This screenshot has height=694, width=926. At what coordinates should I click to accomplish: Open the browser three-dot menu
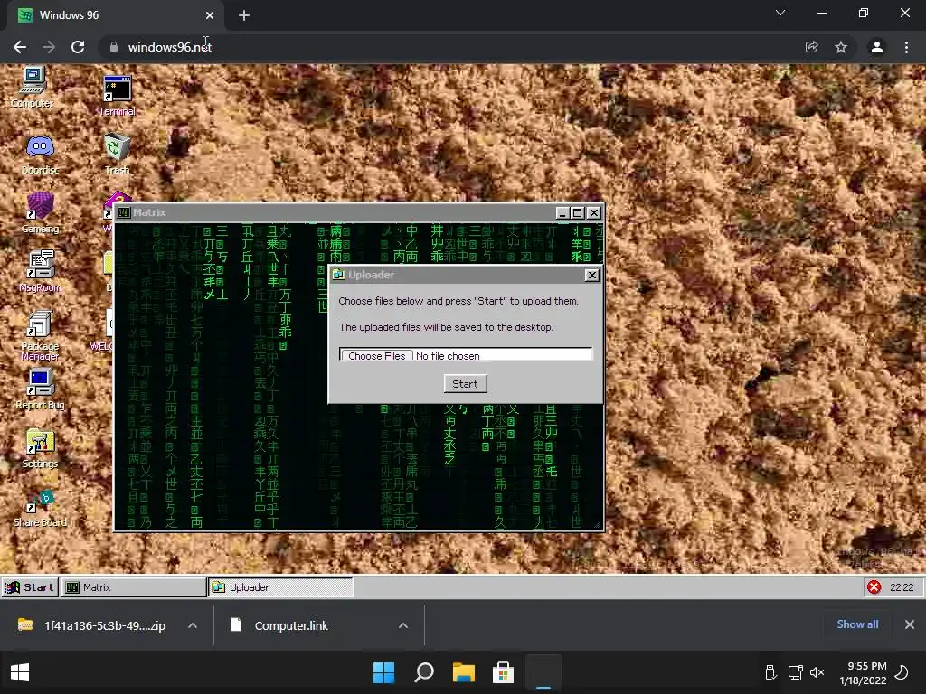tap(906, 47)
